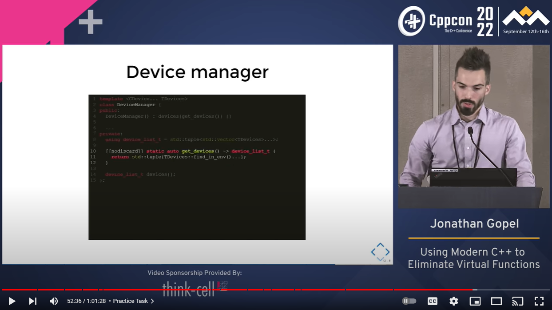Click the speaker camera feed
Viewport: 552px width, 310px height.
[x=473, y=126]
